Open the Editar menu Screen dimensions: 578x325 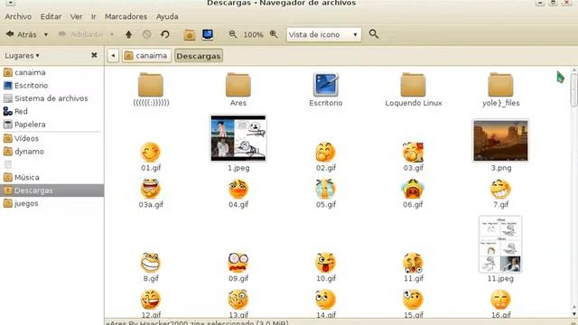tap(51, 16)
